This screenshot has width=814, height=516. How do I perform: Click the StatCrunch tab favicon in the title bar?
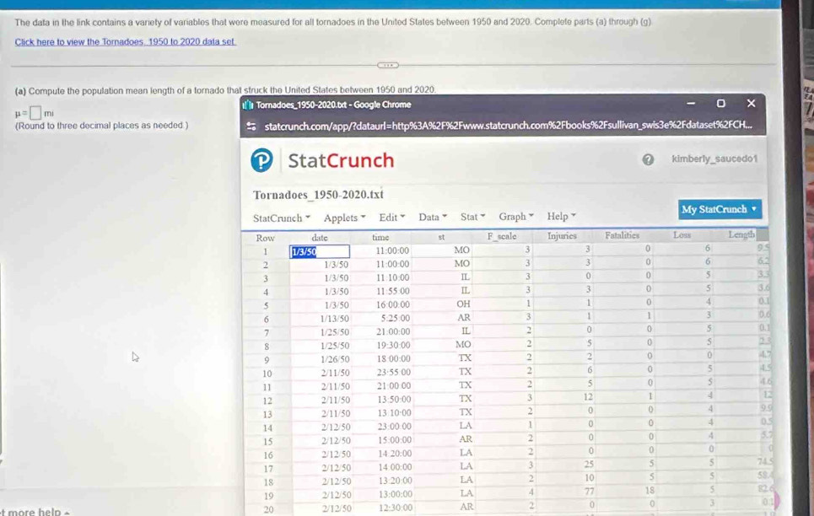[x=248, y=105]
